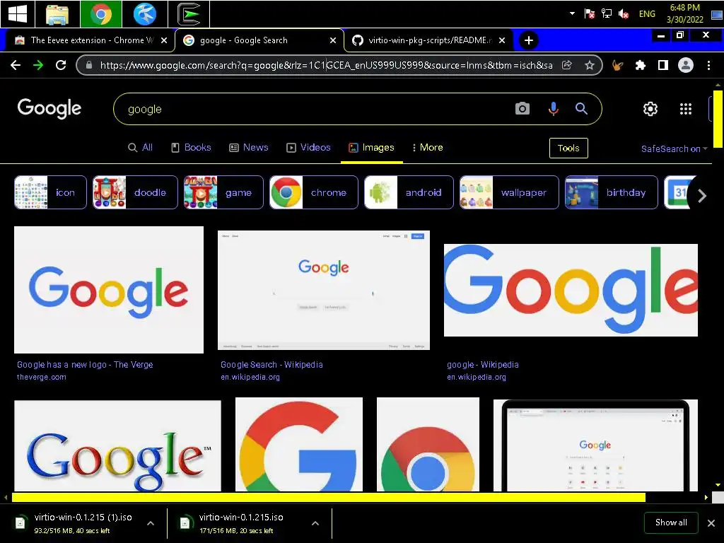
Task: Filter images by the birthday chip
Action: point(612,192)
